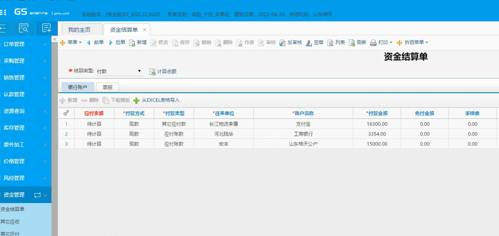This screenshot has width=499, height=236.
Task: Open 其它应收 in the sidebar submenu
Action: (10, 222)
